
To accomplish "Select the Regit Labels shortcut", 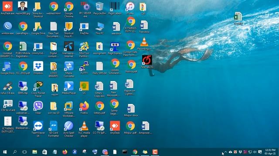I will (x=115, y=8).
